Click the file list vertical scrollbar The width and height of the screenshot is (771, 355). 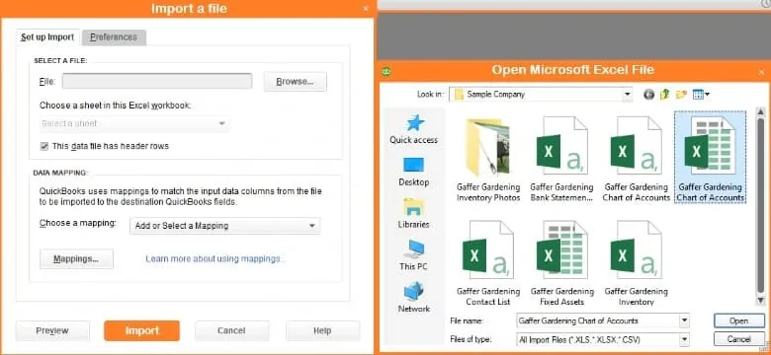[761, 206]
